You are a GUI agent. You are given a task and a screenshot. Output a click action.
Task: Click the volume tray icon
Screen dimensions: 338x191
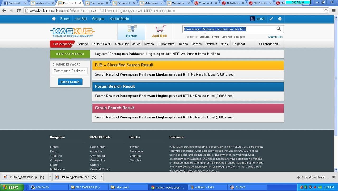302,187
